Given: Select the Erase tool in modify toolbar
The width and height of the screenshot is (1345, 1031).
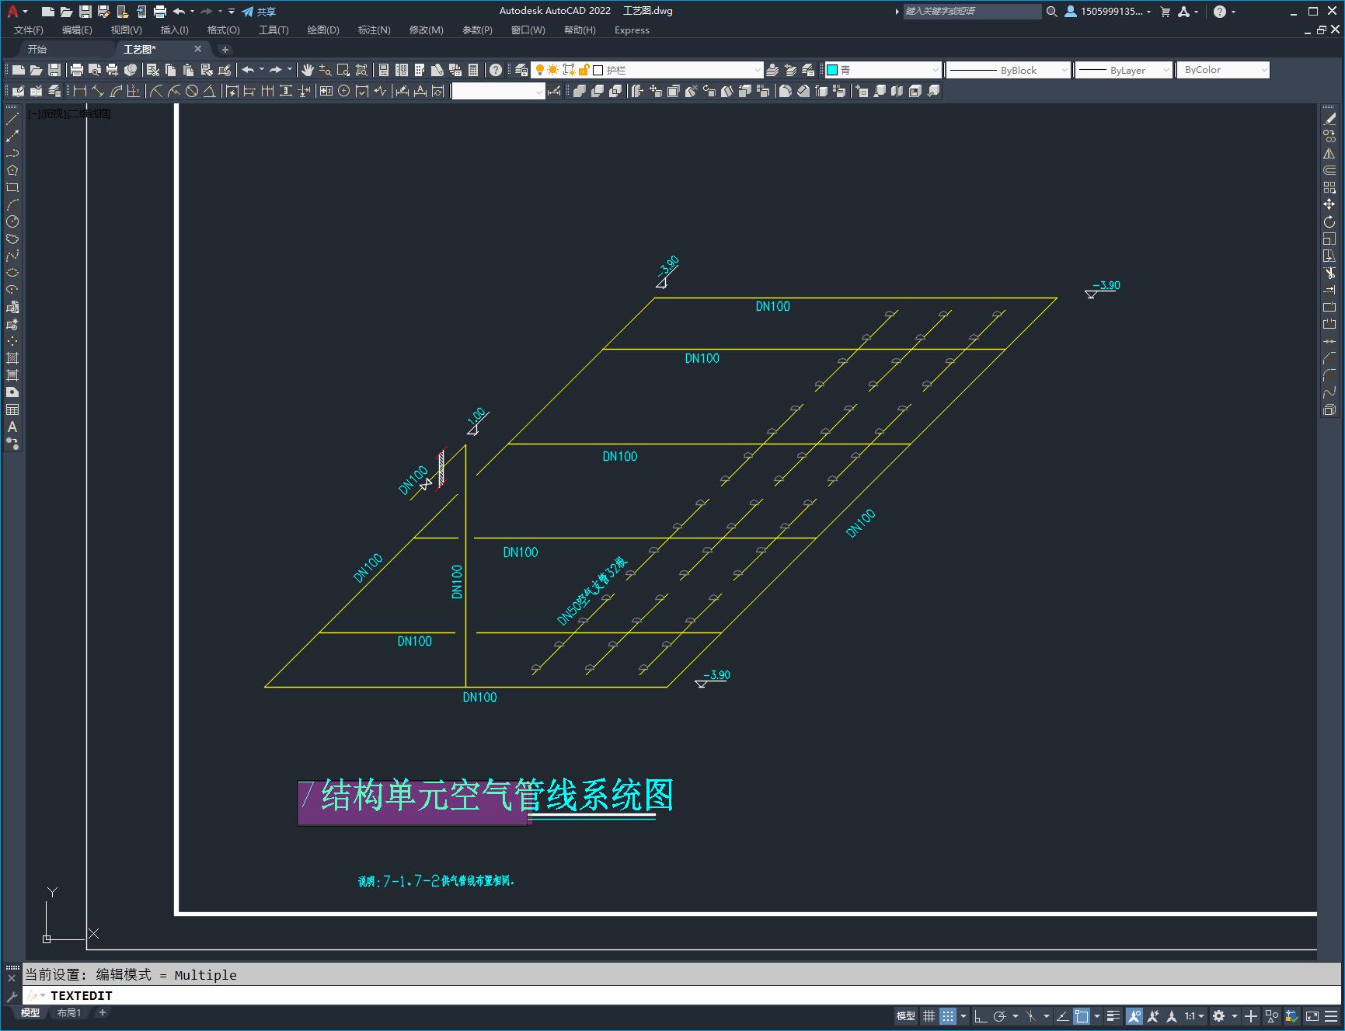Looking at the screenshot, I should 1329,119.
